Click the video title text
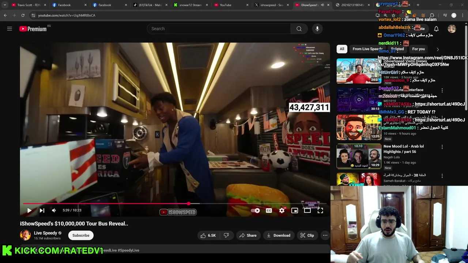The image size is (468, 263). coord(74,224)
